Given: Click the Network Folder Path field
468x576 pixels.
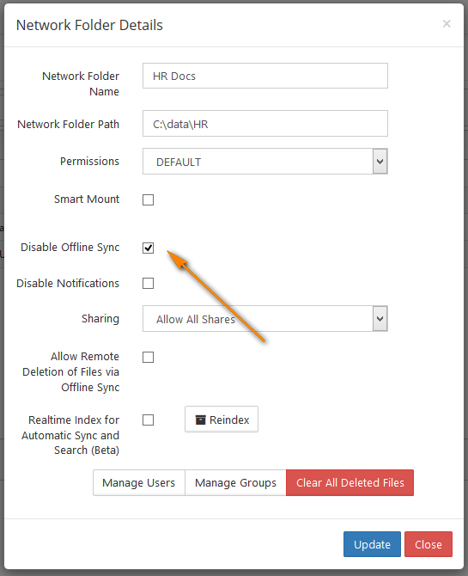Looking at the screenshot, I should pyautogui.click(x=265, y=124).
